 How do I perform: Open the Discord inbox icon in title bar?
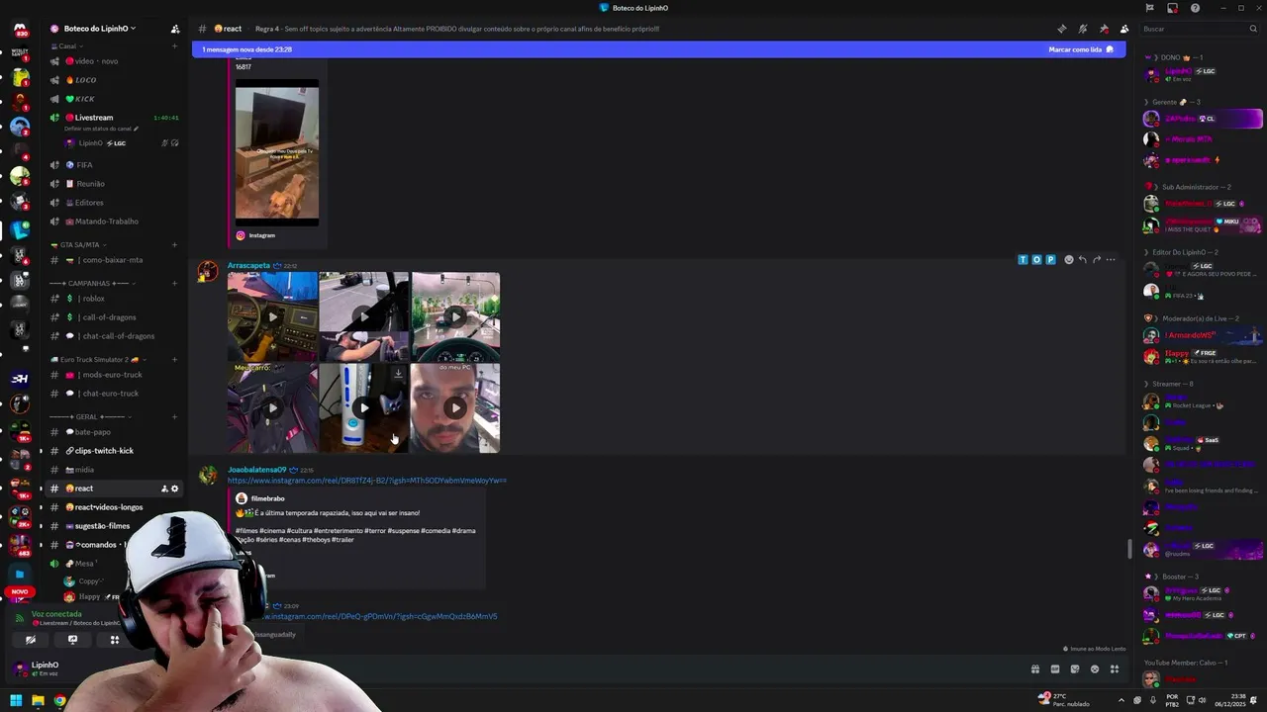click(1172, 8)
